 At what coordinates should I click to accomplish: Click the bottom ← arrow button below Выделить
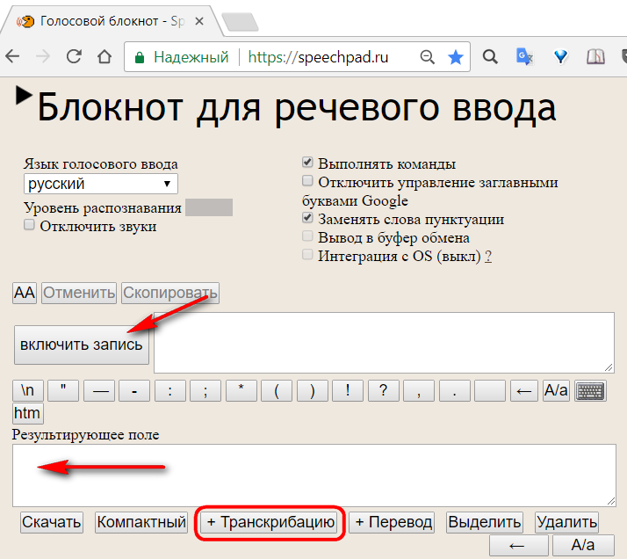point(519,546)
